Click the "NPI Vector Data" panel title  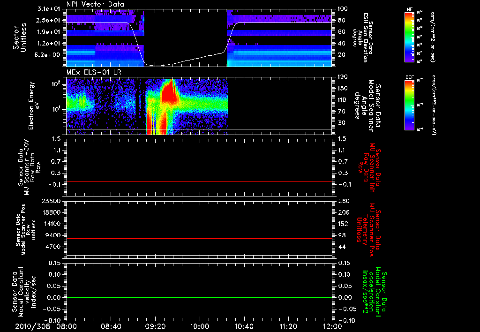(95, 4)
